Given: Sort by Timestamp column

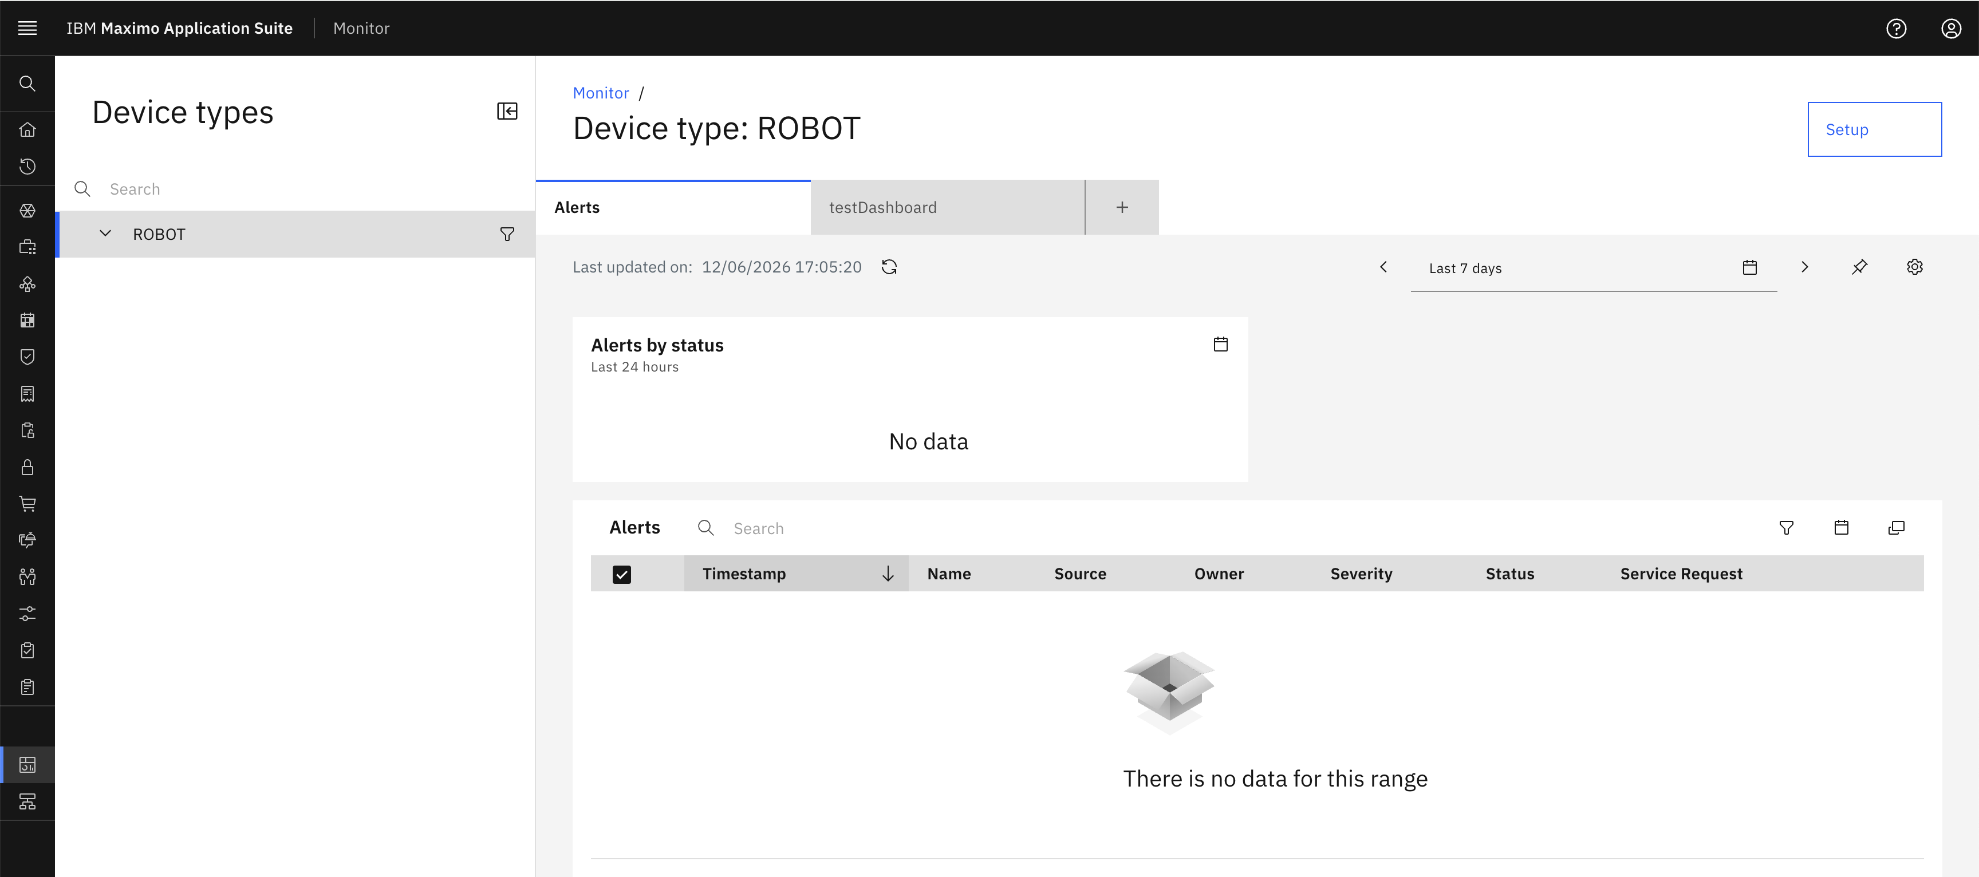Looking at the screenshot, I should point(796,574).
